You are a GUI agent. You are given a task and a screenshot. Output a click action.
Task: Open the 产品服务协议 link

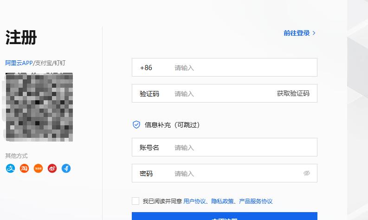(255, 201)
